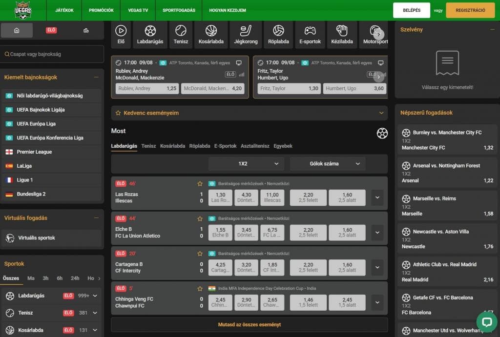Click the Labdarúgás ball icon in Sportok list

10,296
